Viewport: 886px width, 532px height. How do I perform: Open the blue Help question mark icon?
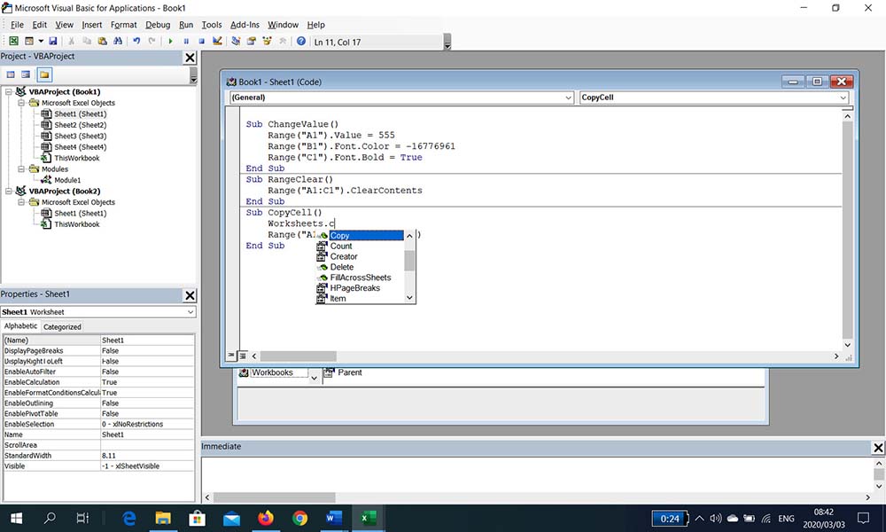point(301,42)
